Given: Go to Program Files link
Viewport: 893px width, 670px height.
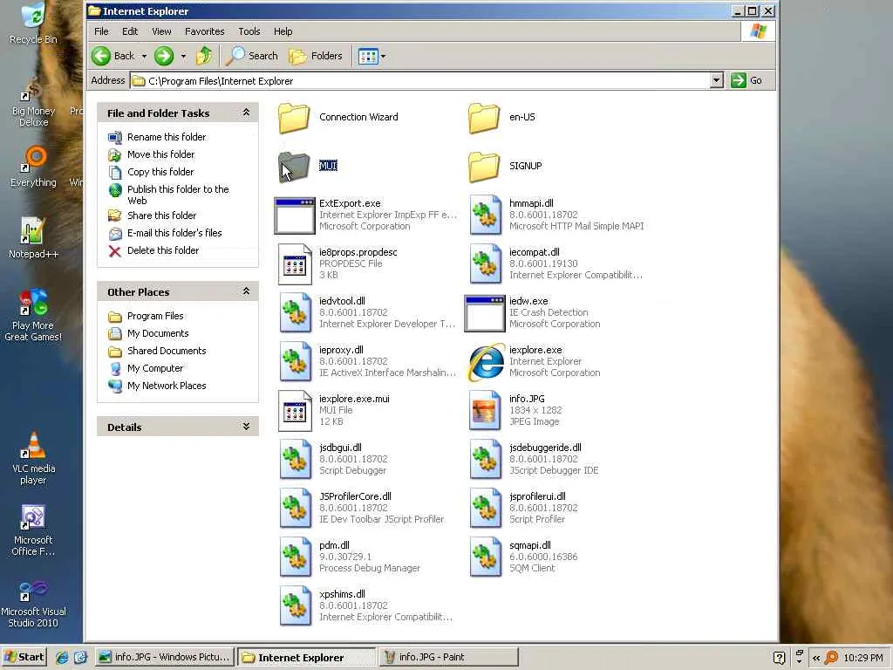Looking at the screenshot, I should pyautogui.click(x=155, y=316).
